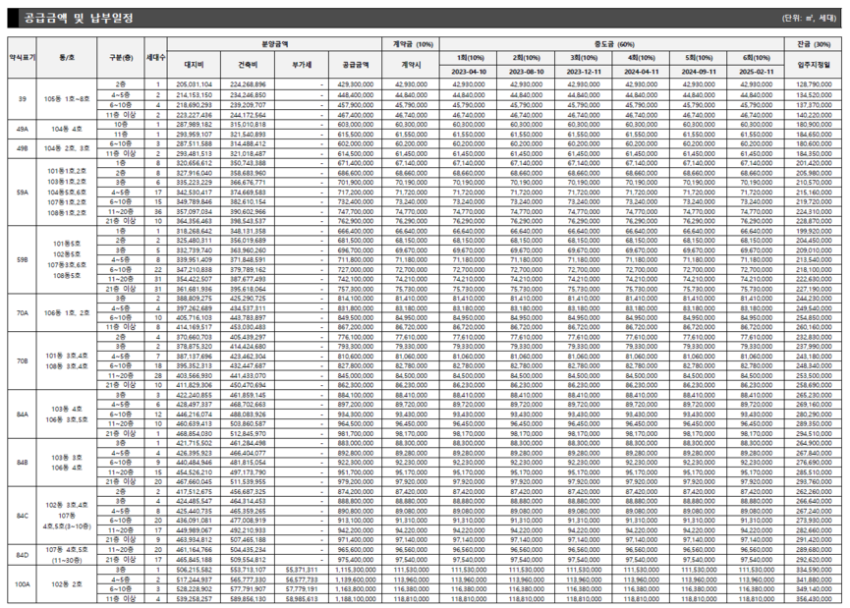Click the 건축비 value '224,268,896'
Screen dimensions: 850x608
[x=248, y=84]
